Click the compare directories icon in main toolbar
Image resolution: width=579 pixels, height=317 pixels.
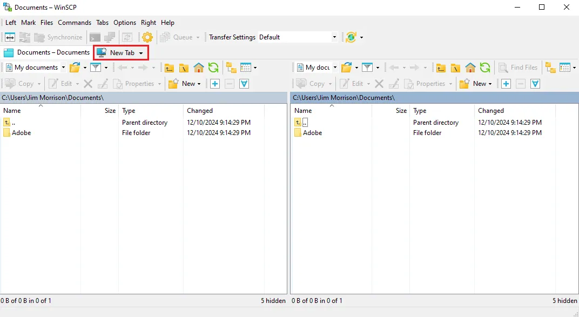coord(10,37)
